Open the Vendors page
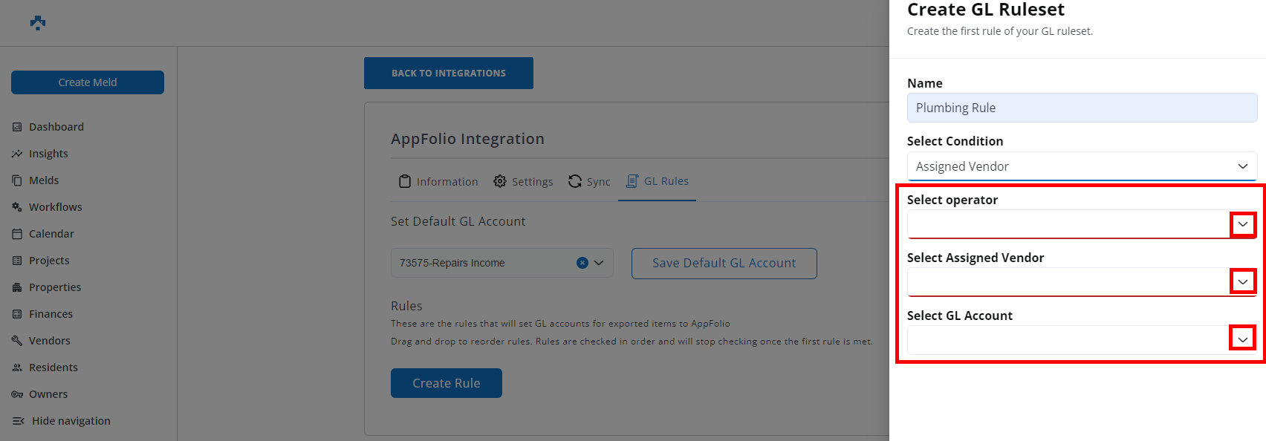The width and height of the screenshot is (1266, 441). coord(49,341)
